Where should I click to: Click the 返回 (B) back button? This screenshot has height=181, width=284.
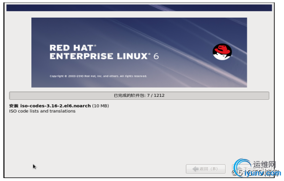(206, 169)
